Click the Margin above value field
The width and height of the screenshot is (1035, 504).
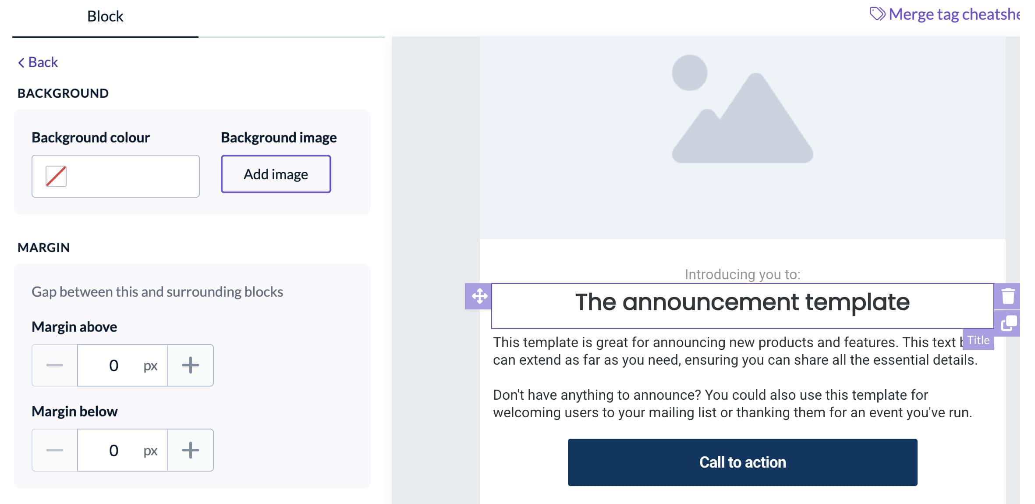coord(114,365)
